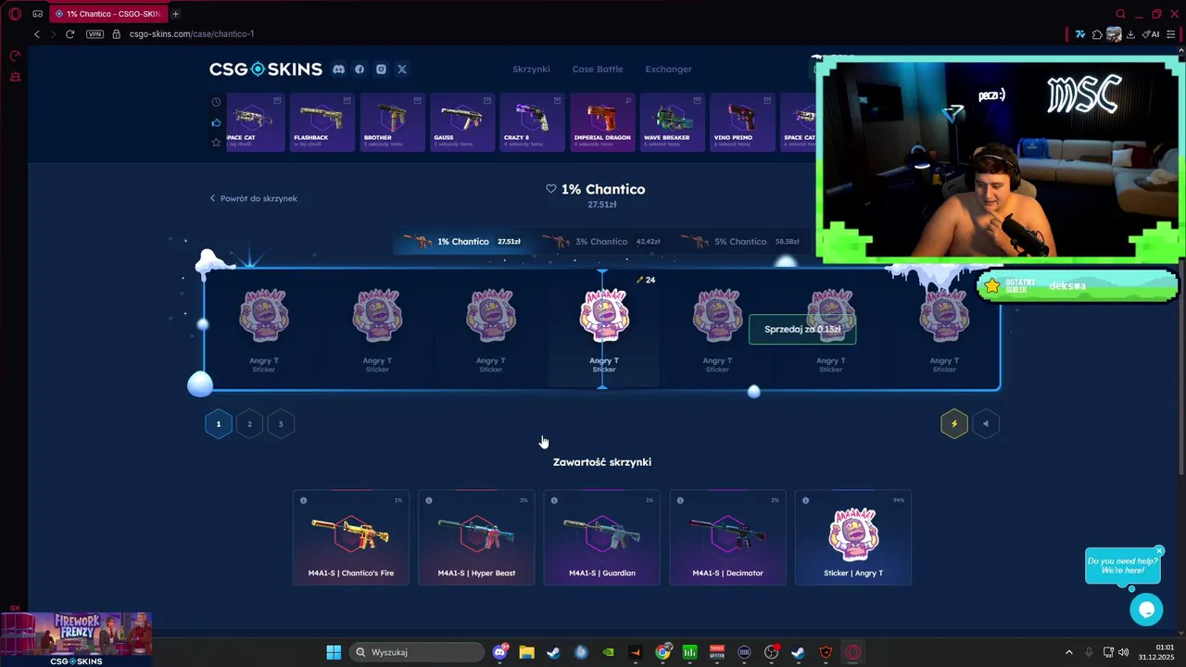Switch to the 3% Chantico tab
The height and width of the screenshot is (667, 1186).
click(x=601, y=242)
